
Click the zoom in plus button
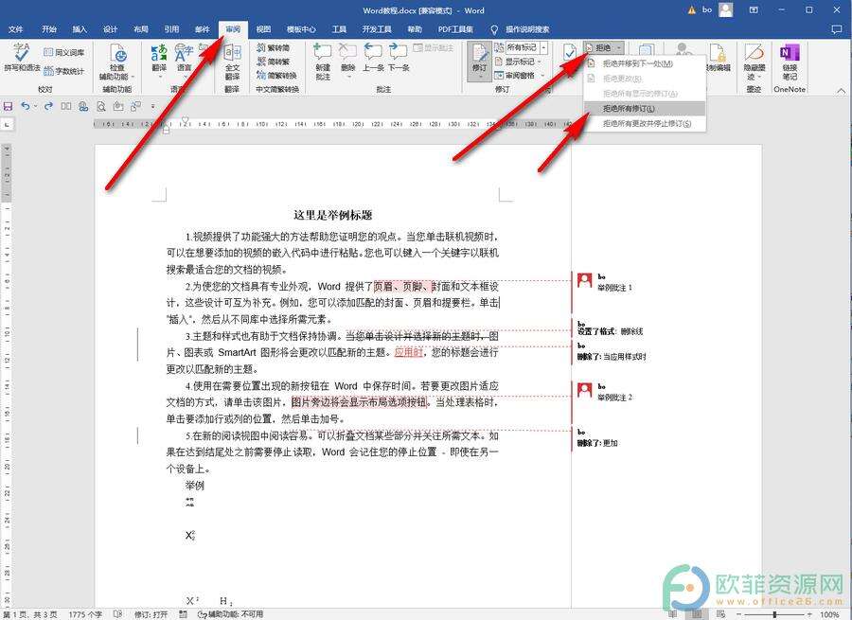[809, 614]
